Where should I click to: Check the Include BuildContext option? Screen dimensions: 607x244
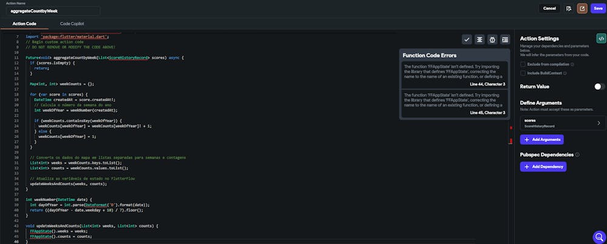523,73
